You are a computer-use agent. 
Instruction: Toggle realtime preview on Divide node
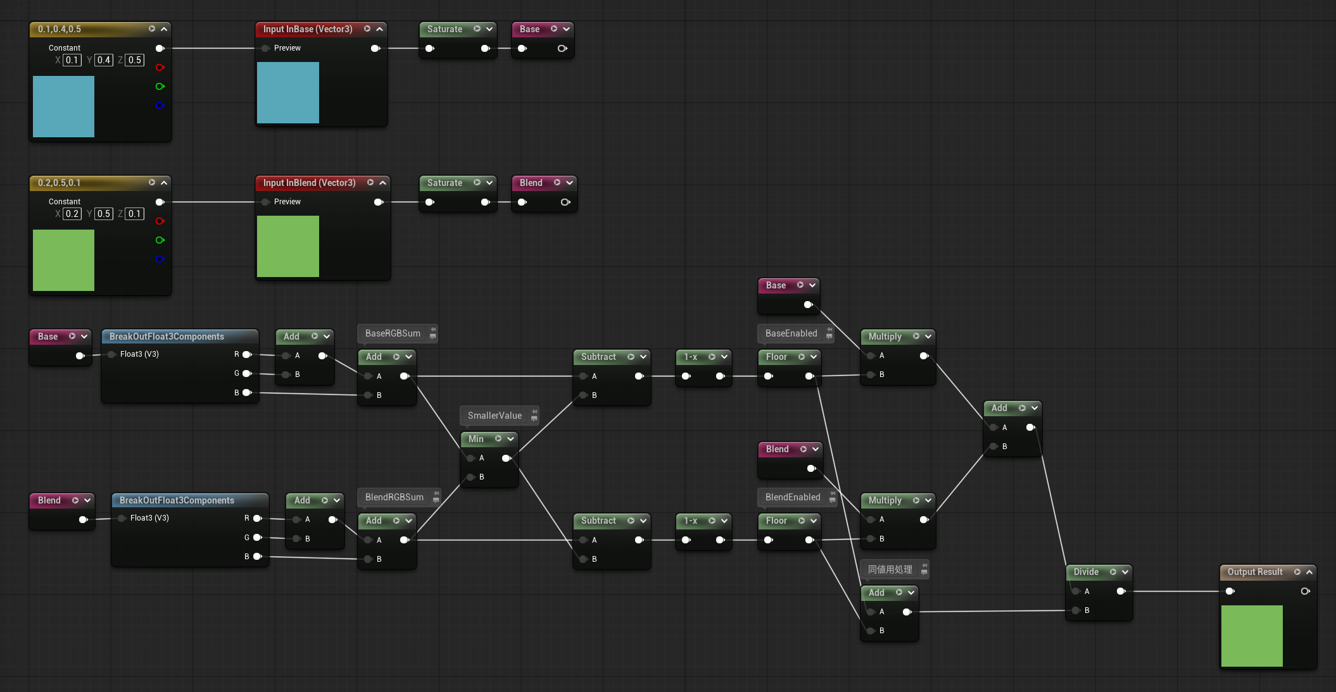1113,572
